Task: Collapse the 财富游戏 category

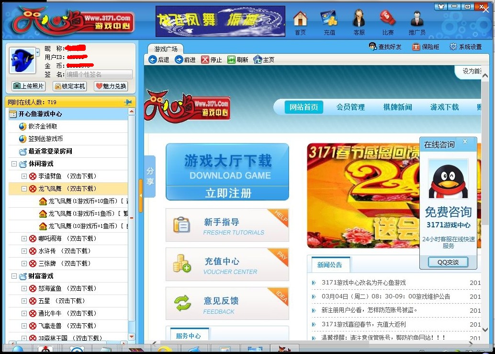Action: 14,276
